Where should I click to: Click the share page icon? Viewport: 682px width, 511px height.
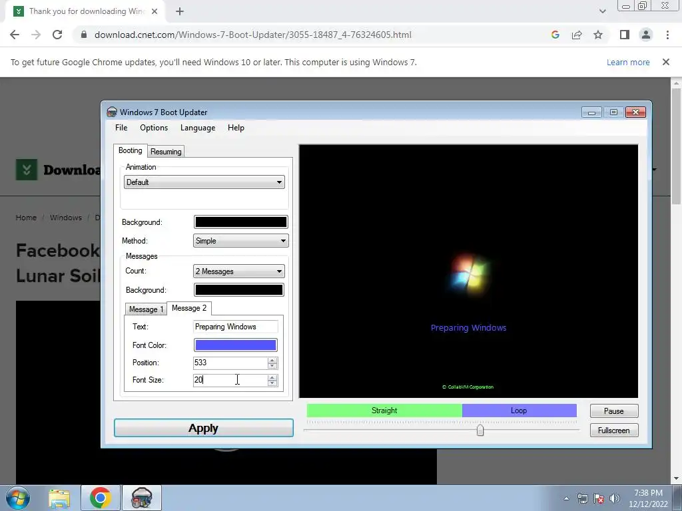[x=577, y=35]
